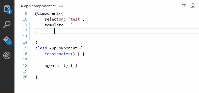Click the constructor keyword on line 16
The height and width of the screenshot is (93, 199).
57,54
